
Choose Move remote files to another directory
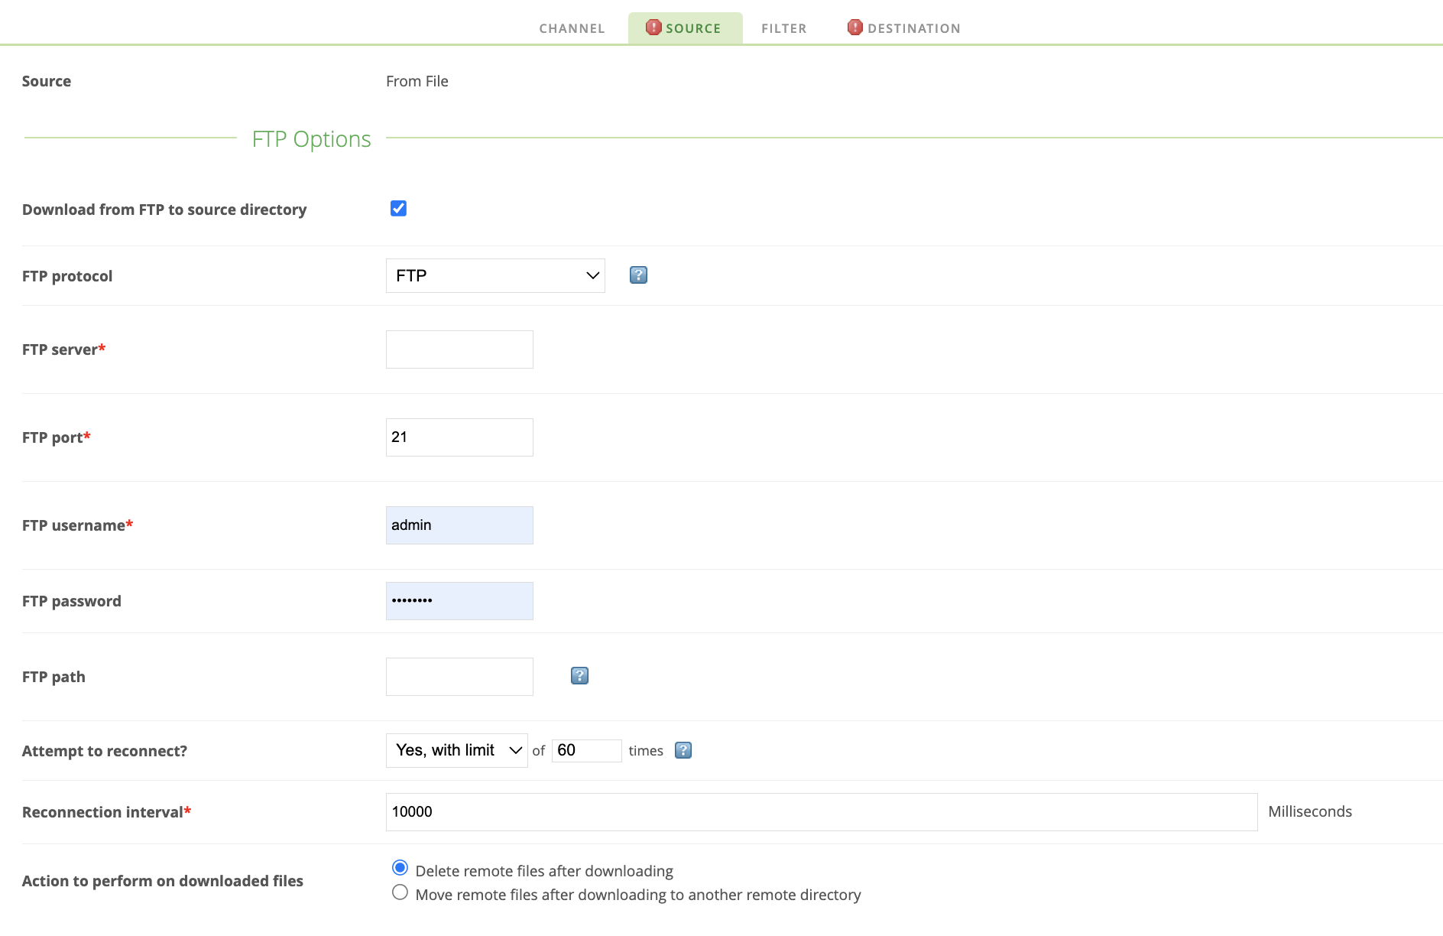pyautogui.click(x=400, y=892)
